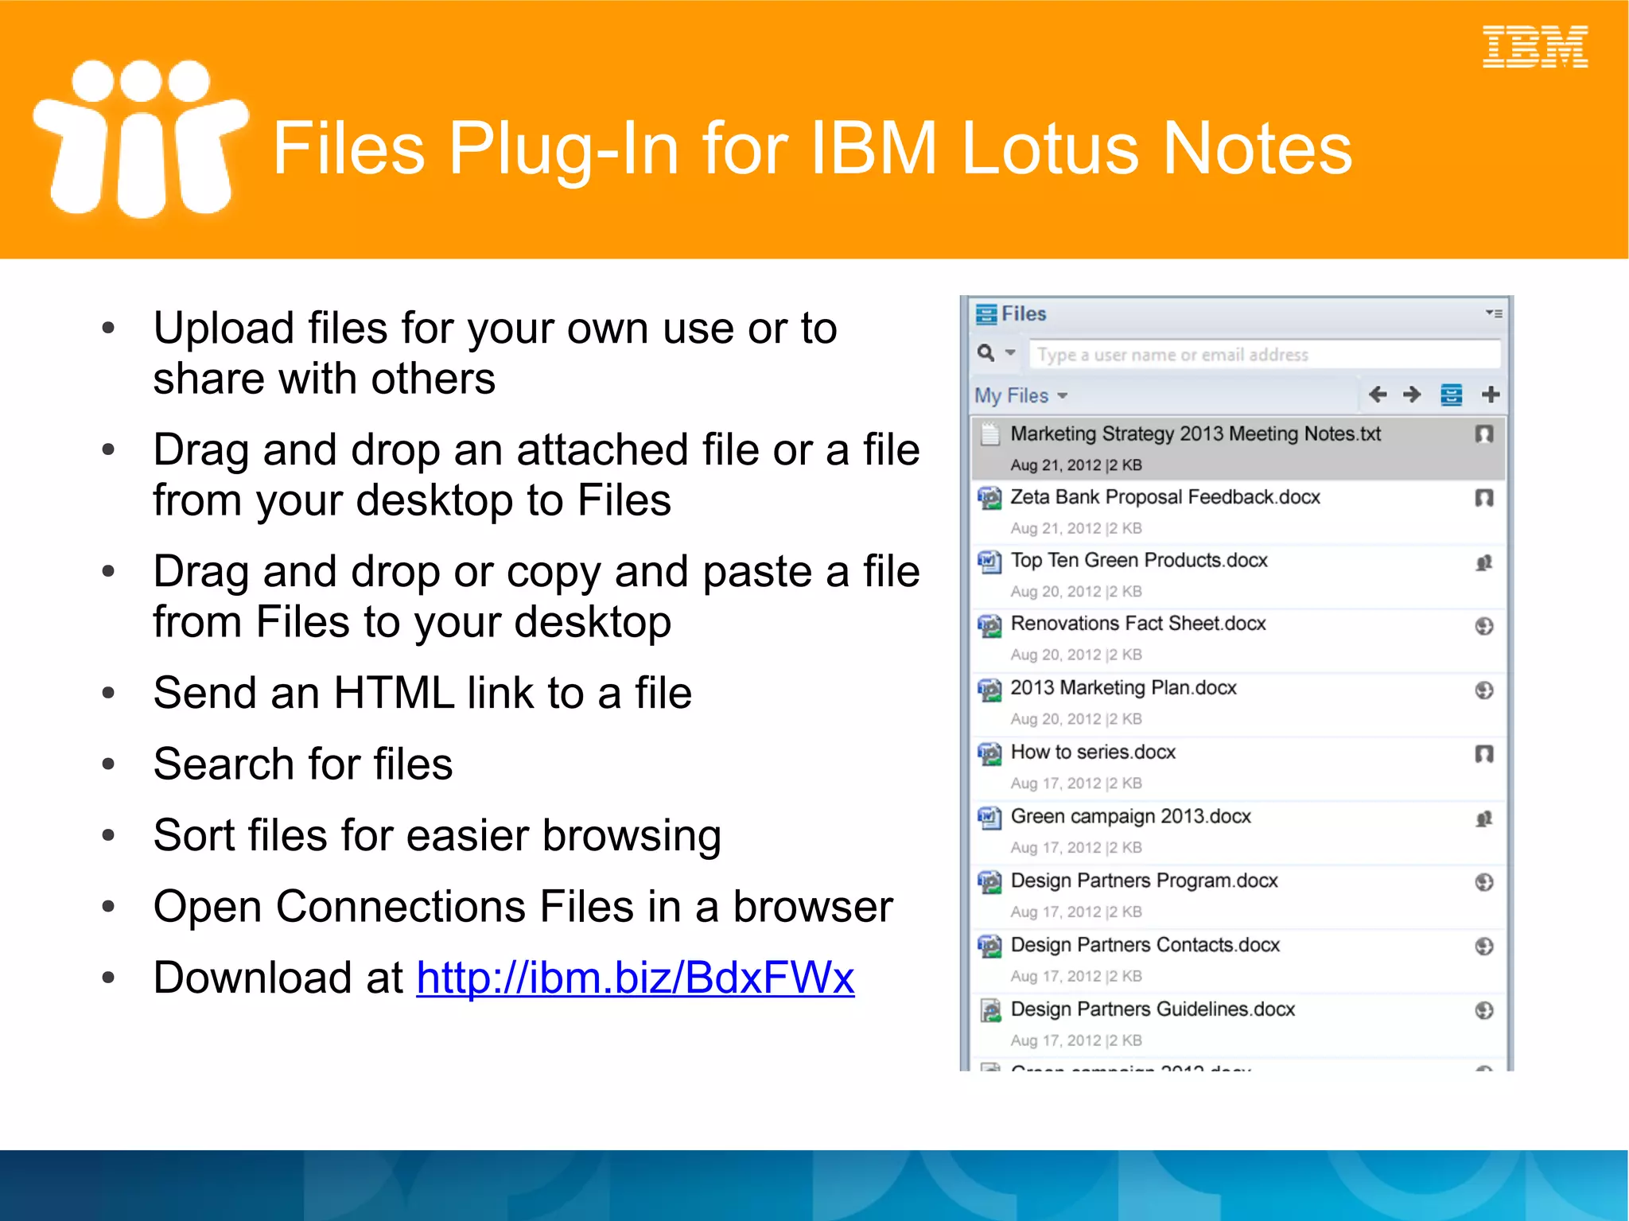Open the search type dropdown arrow

pyautogui.click(x=1010, y=352)
